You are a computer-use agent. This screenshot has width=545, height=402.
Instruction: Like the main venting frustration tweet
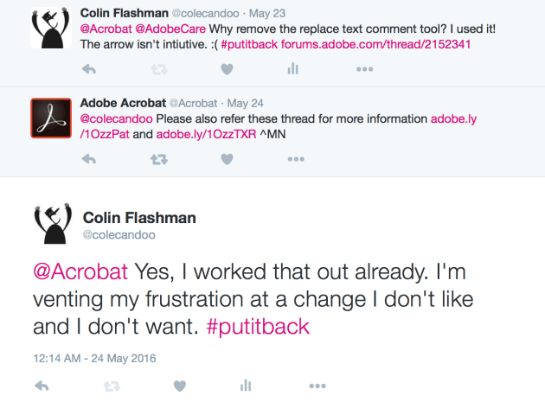click(x=179, y=385)
